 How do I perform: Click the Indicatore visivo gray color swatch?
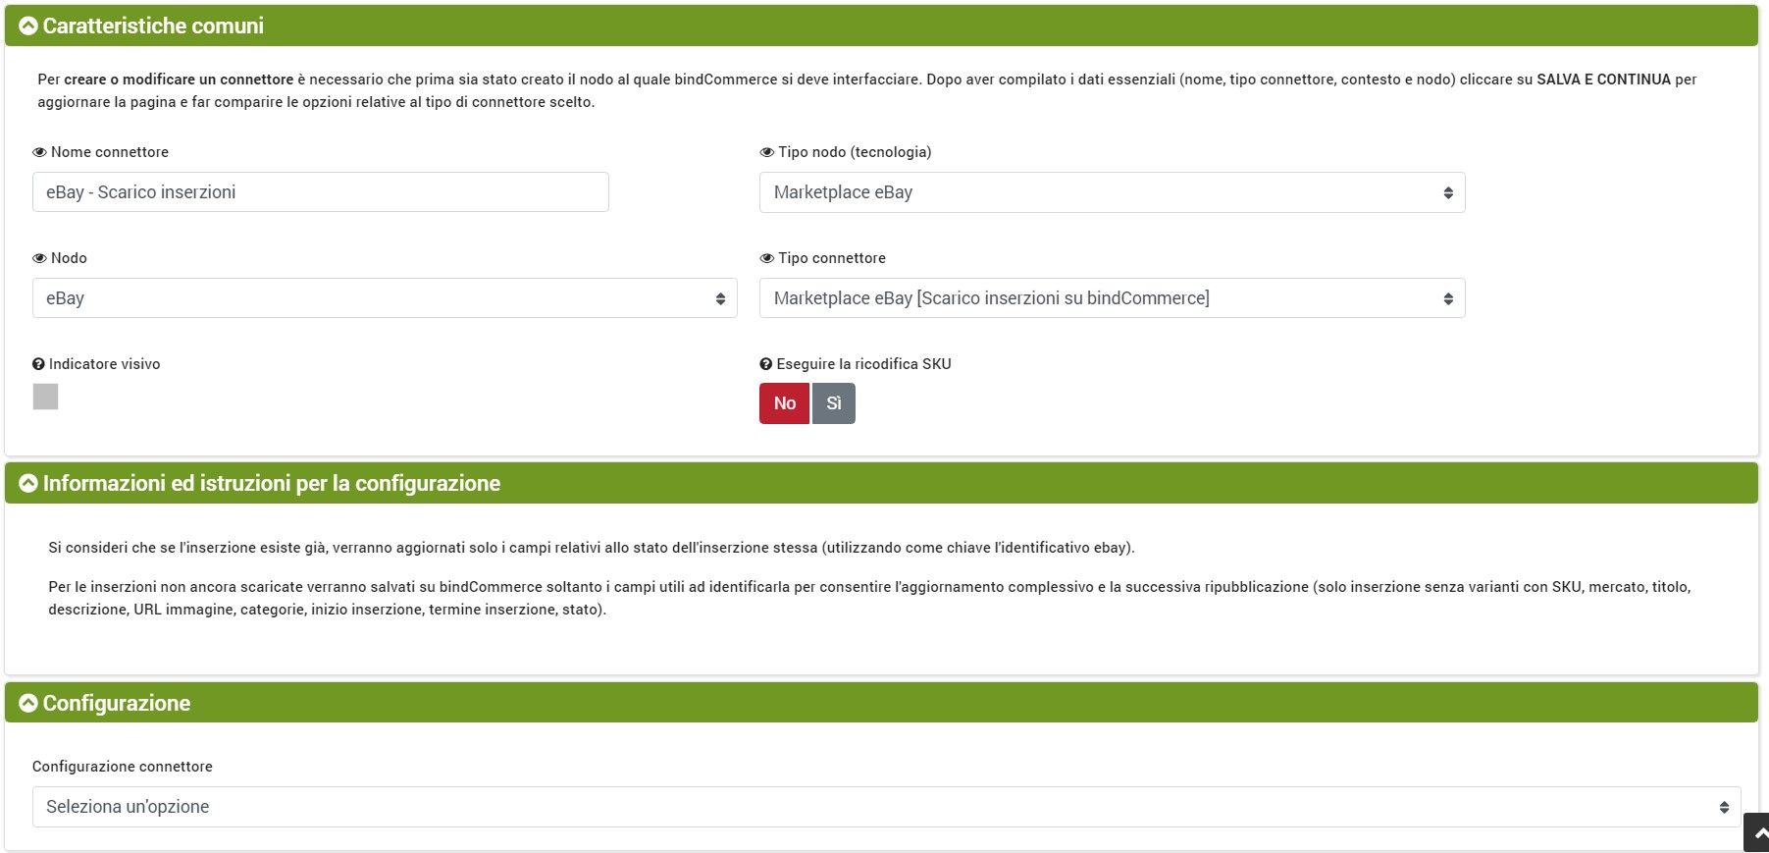[x=46, y=397]
